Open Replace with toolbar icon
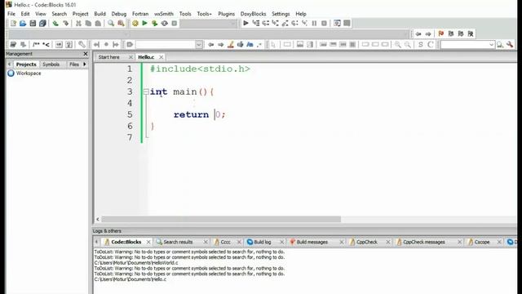The image size is (522, 294). tap(121, 24)
